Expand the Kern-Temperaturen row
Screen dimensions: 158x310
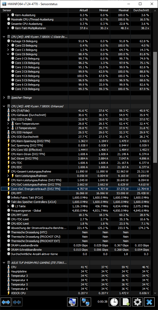pos(8,124)
